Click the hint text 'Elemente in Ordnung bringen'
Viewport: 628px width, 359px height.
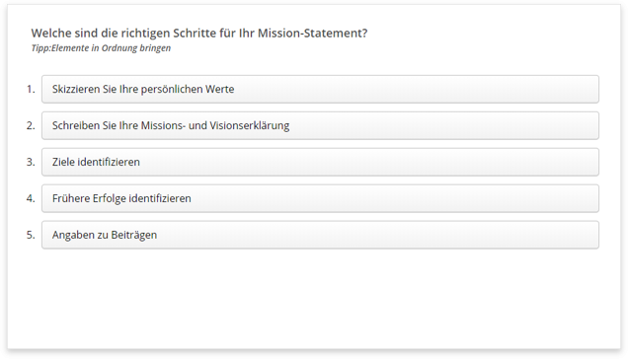[x=111, y=48]
